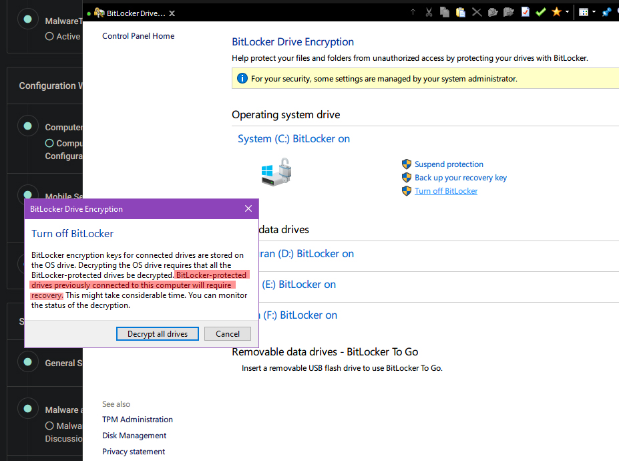Click the Delete X toolbar icon
Screen dimensions: 619x461
click(477, 12)
